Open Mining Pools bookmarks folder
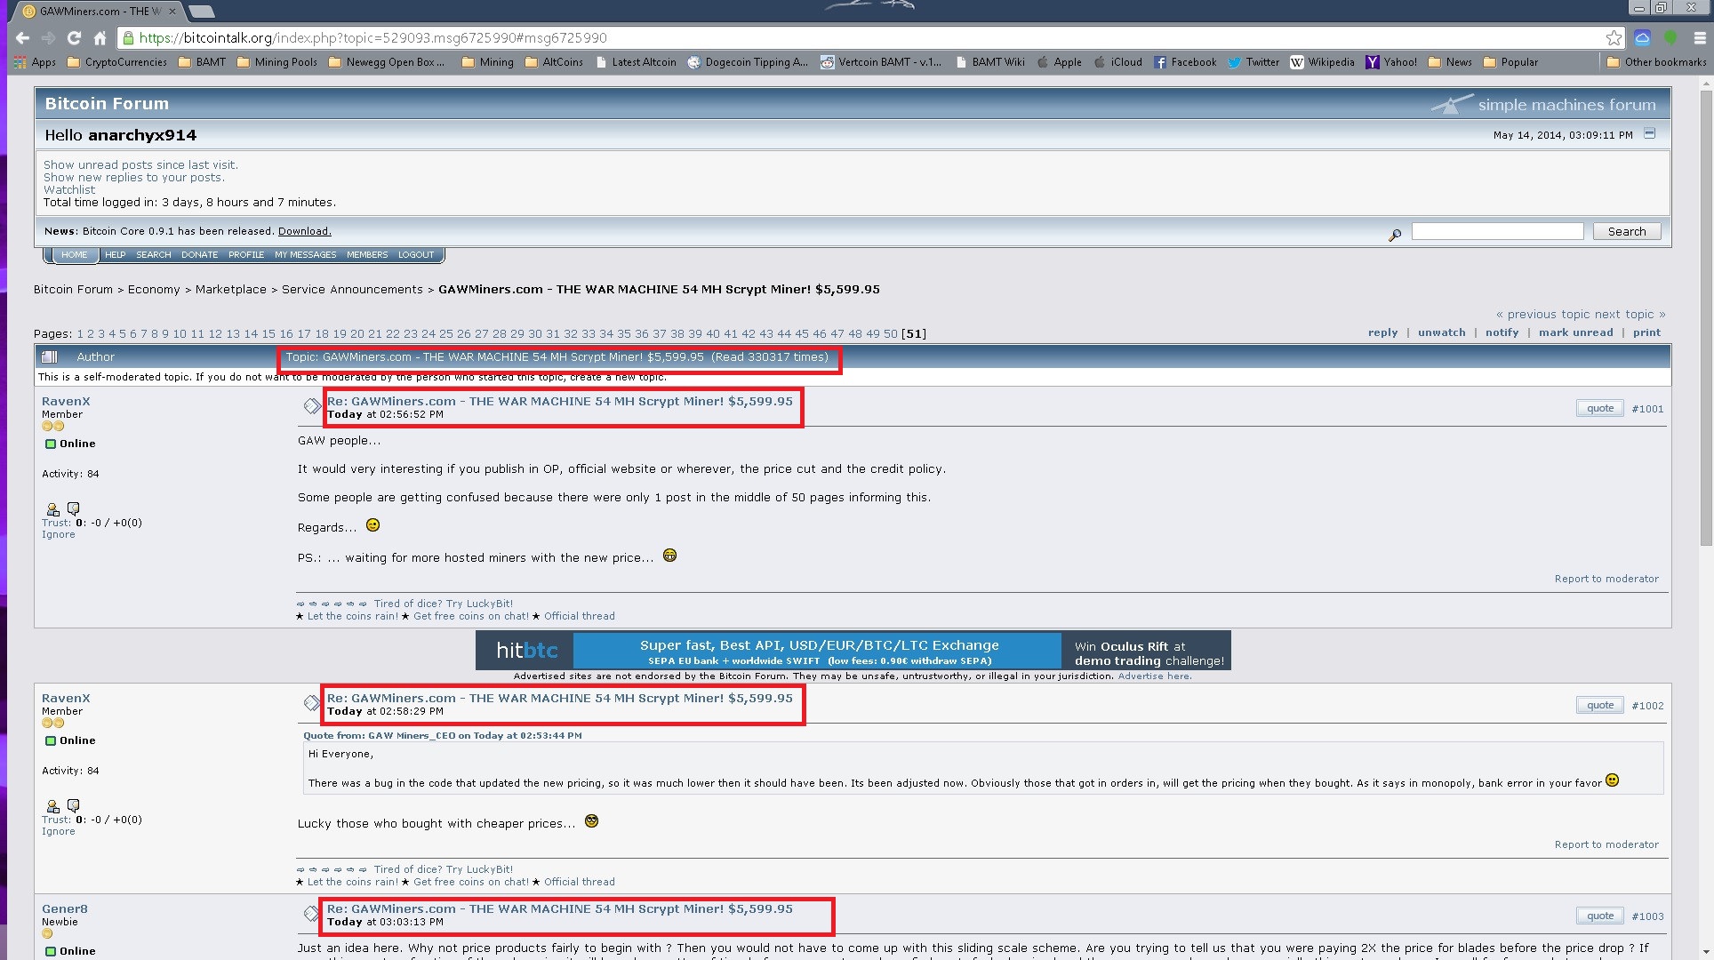 [277, 62]
